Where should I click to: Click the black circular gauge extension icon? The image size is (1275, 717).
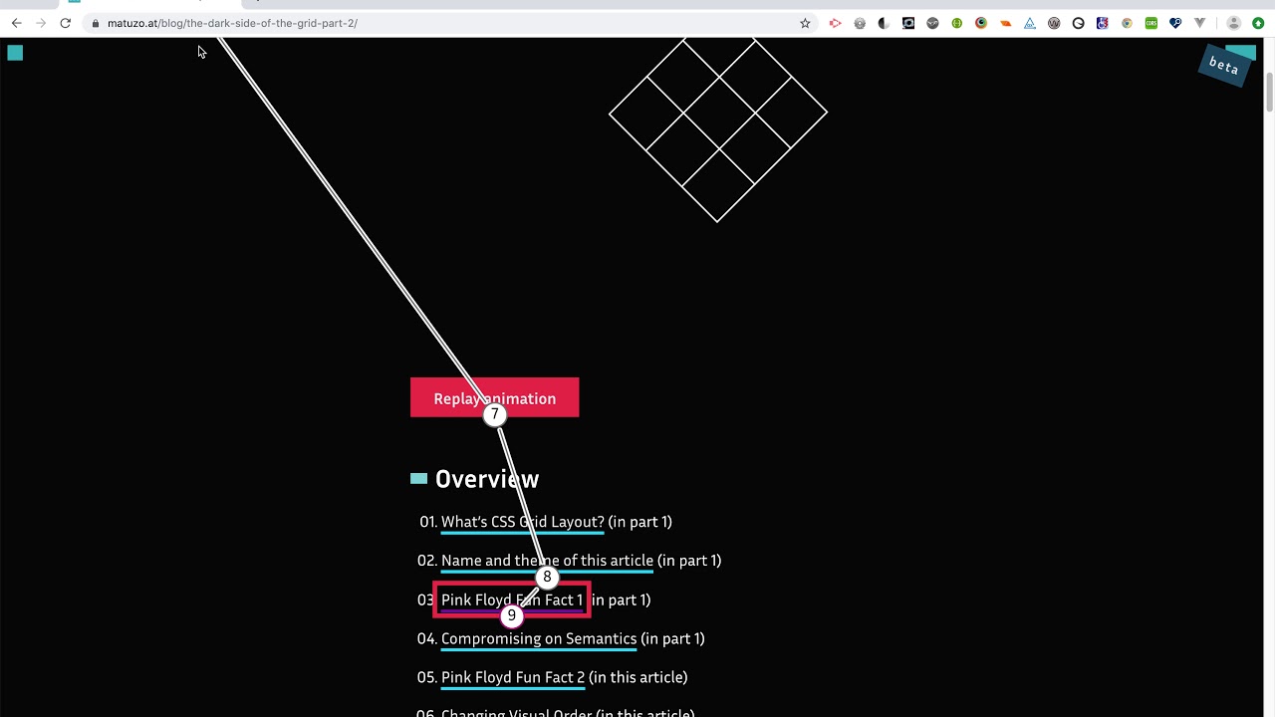pos(1079,23)
